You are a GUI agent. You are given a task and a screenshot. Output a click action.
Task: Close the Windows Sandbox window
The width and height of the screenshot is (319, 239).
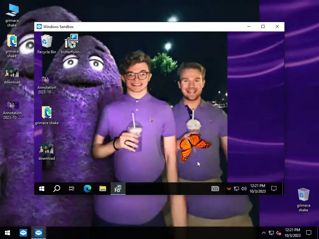pos(277,27)
